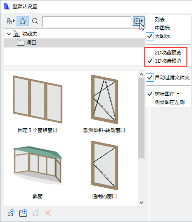Viewport: 192px width, 222px height.
Task: Click the red delete X icon
Action: click(x=48, y=213)
